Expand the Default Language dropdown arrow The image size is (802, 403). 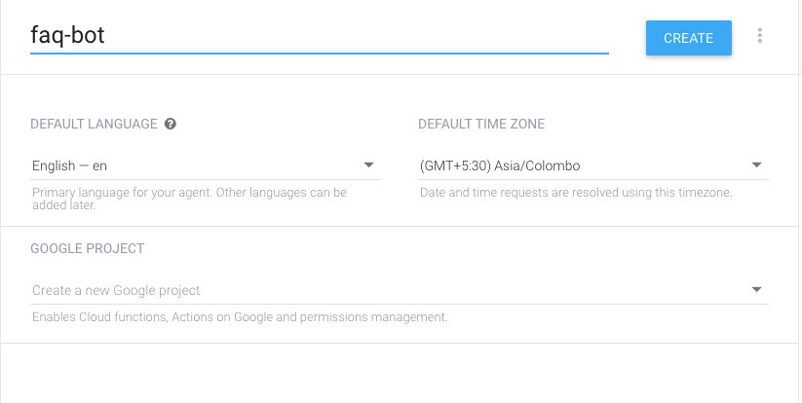click(368, 165)
